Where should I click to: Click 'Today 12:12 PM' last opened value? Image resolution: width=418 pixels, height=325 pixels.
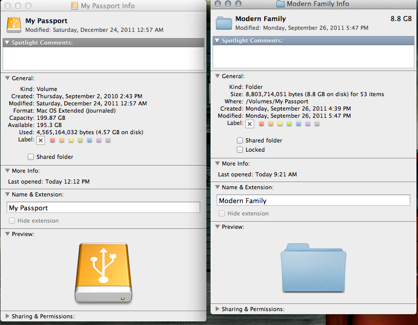pos(67,182)
